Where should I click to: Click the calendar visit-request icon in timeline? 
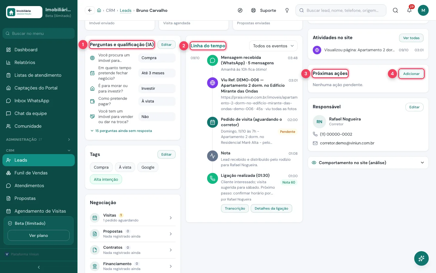tap(213, 122)
